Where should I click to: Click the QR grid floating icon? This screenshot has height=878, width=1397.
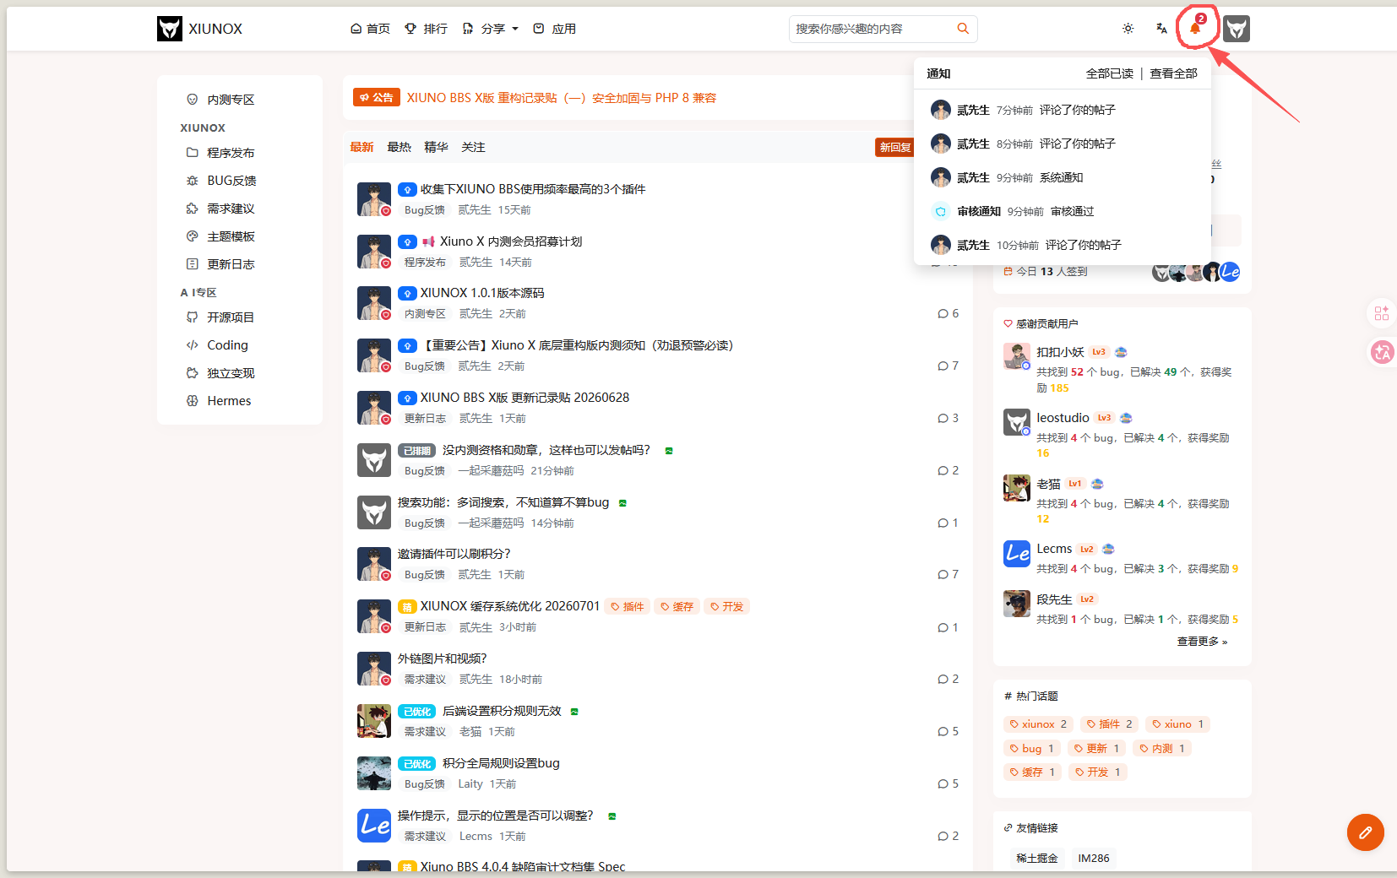click(x=1382, y=313)
